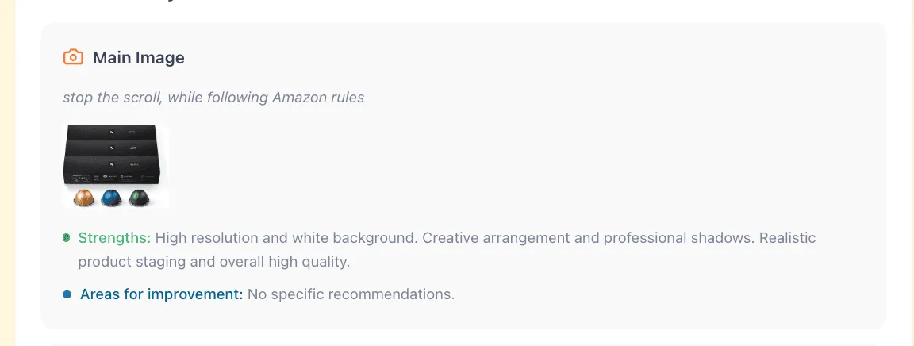Click the blue coffee capsule in image
The height and width of the screenshot is (346, 914).
pyautogui.click(x=112, y=198)
